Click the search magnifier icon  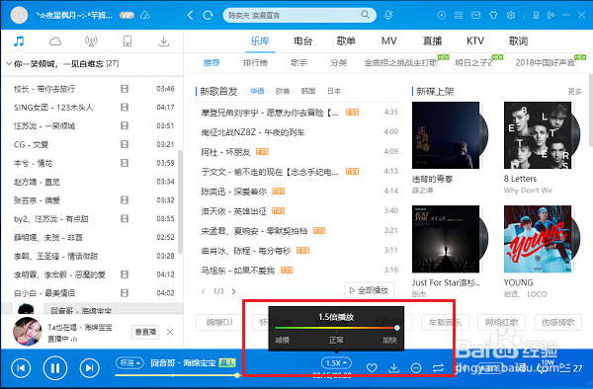click(365, 15)
